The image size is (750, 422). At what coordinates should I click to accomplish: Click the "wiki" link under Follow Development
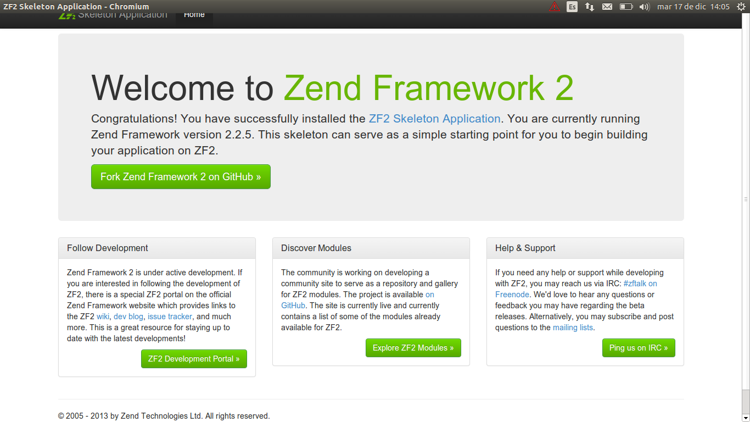point(102,316)
